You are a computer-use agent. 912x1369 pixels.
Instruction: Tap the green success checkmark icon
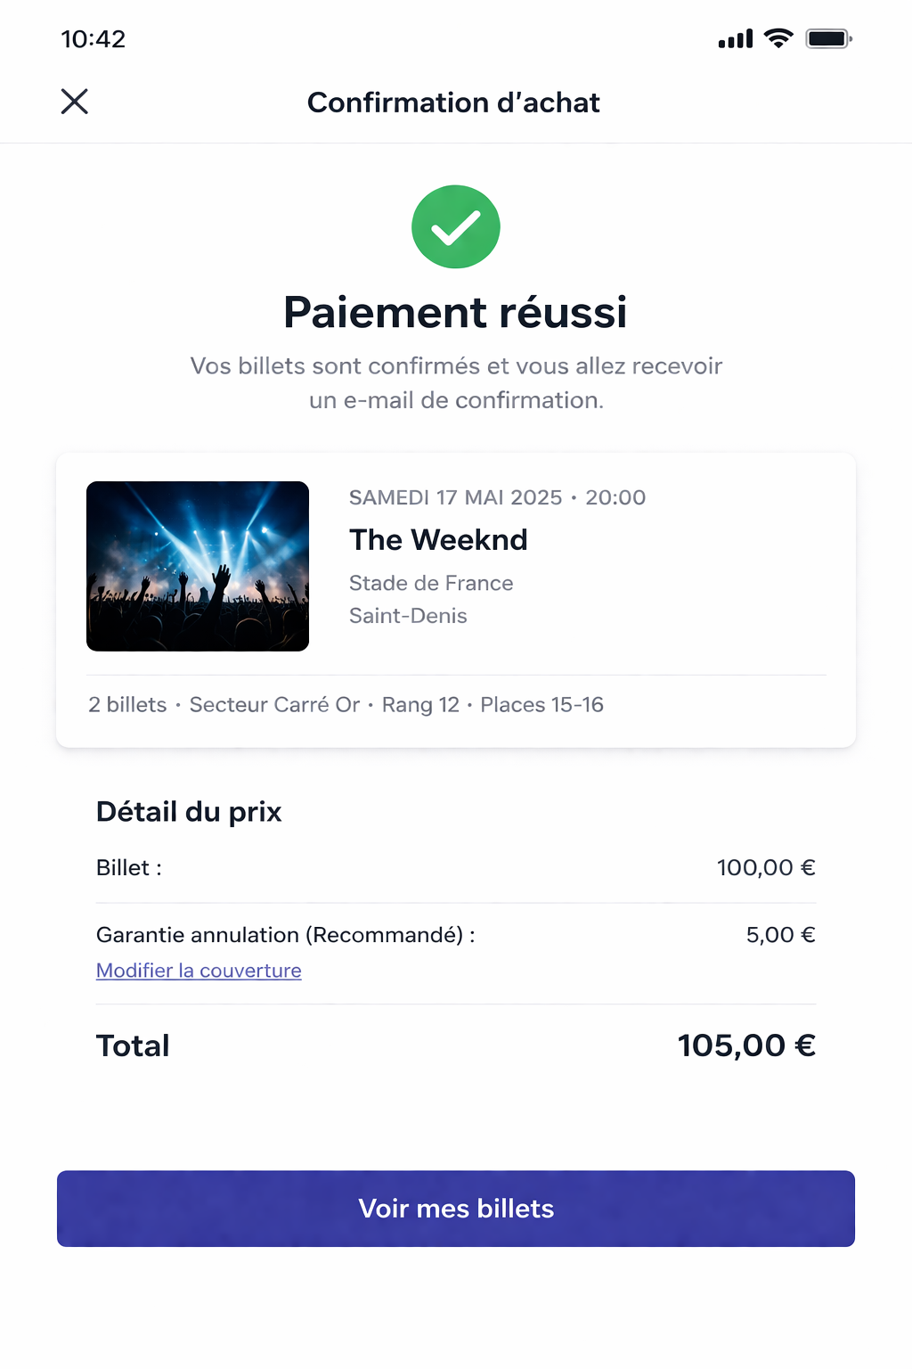(456, 227)
